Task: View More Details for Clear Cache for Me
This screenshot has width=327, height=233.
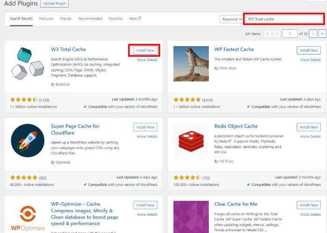Action: pyautogui.click(x=311, y=214)
